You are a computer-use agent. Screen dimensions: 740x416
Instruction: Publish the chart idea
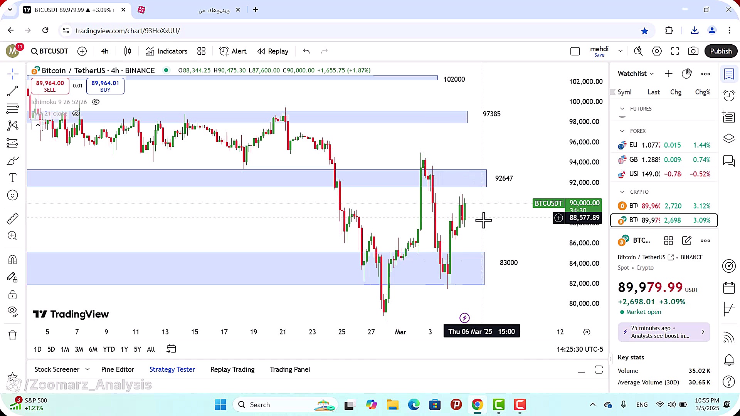[721, 51]
